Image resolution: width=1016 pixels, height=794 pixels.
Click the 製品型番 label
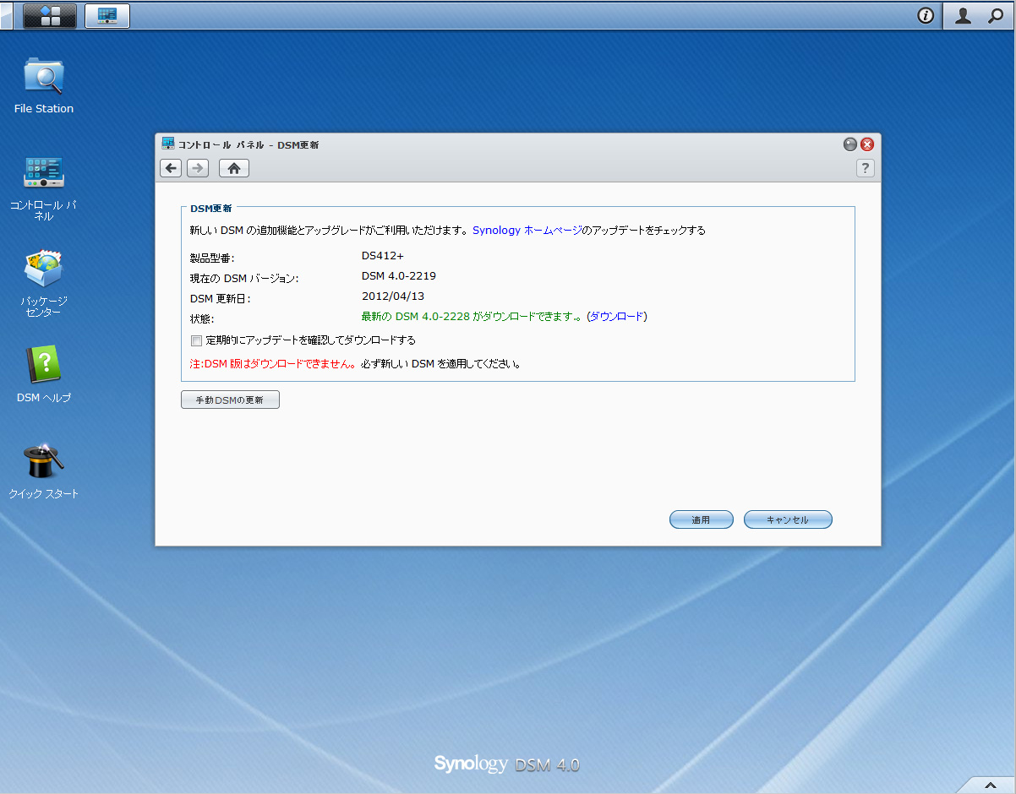[x=212, y=258]
